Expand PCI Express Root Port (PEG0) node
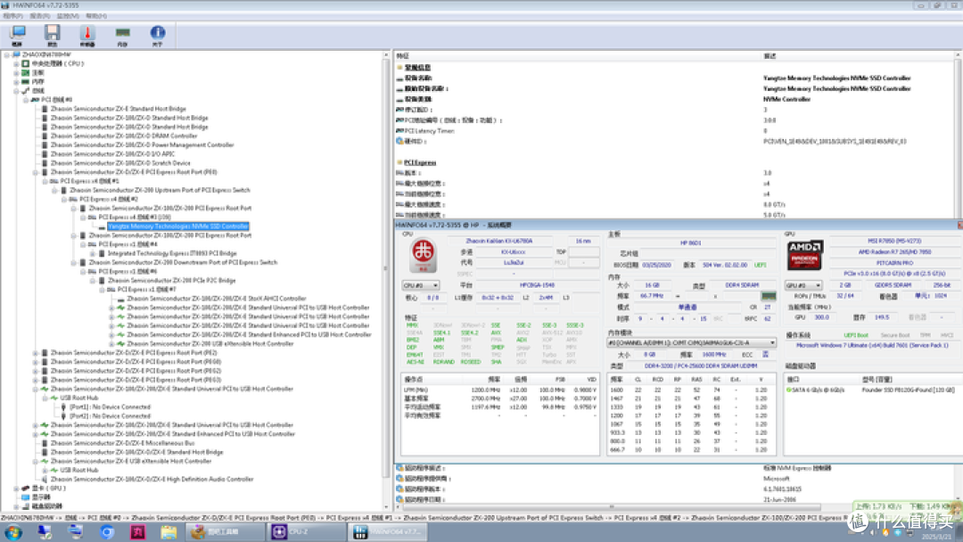 pos(36,362)
